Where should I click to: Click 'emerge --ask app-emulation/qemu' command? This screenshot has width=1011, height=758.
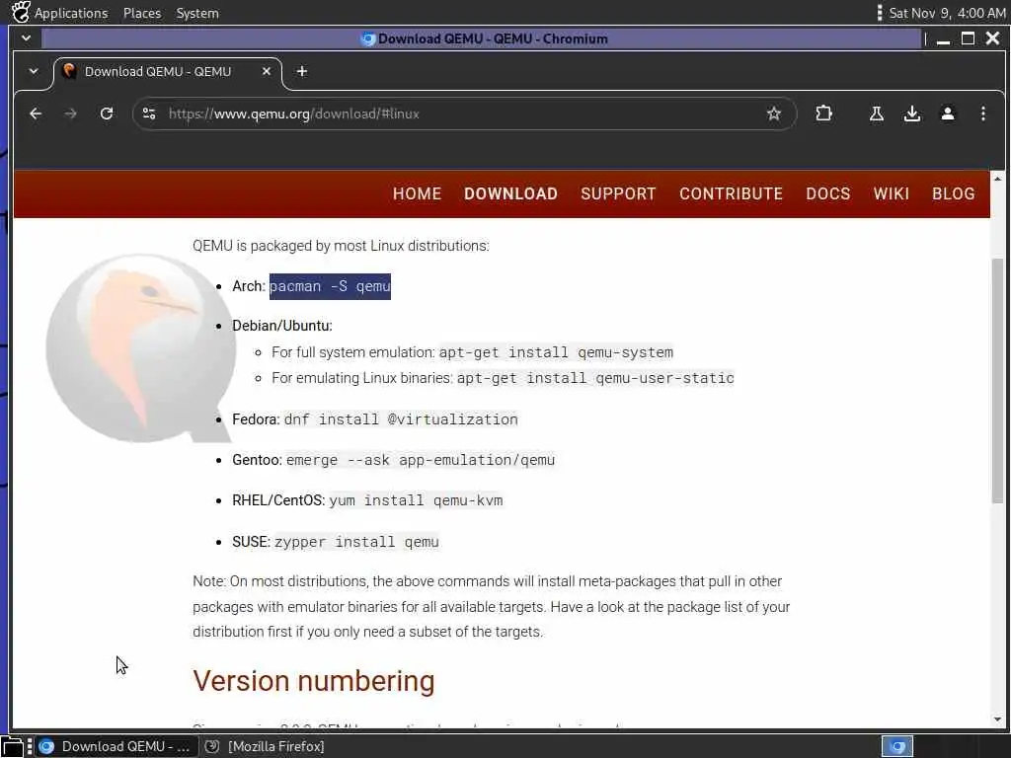tap(421, 460)
